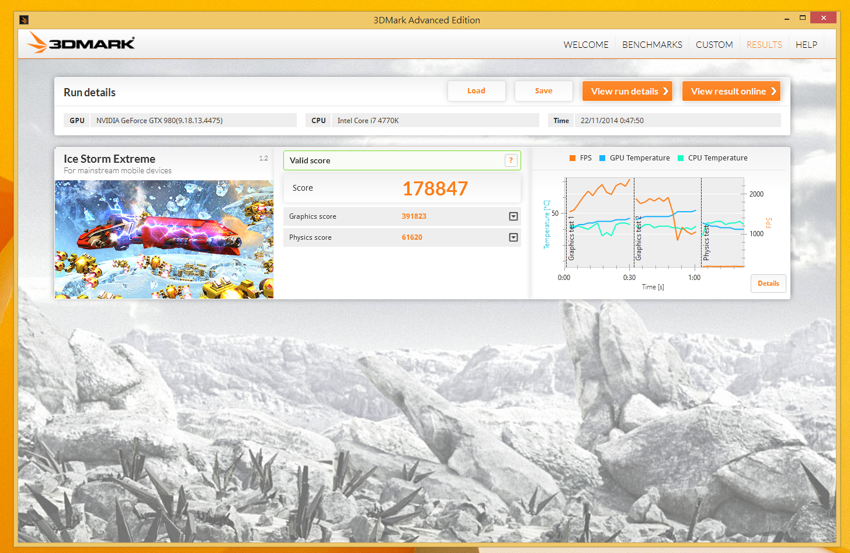
Task: Click the CPU field Intel Core i7 4770K
Action: (435, 120)
